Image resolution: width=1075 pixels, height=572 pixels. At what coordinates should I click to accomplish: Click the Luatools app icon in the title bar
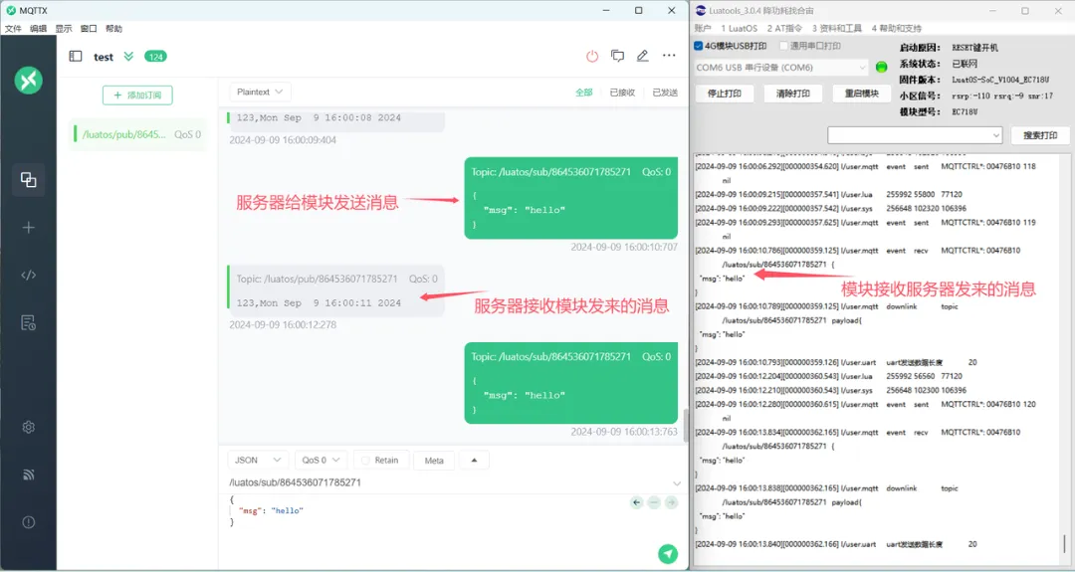coord(701,10)
